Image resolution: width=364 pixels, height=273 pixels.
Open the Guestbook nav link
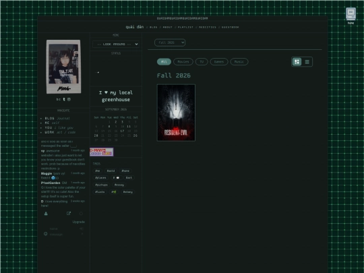coord(230,27)
